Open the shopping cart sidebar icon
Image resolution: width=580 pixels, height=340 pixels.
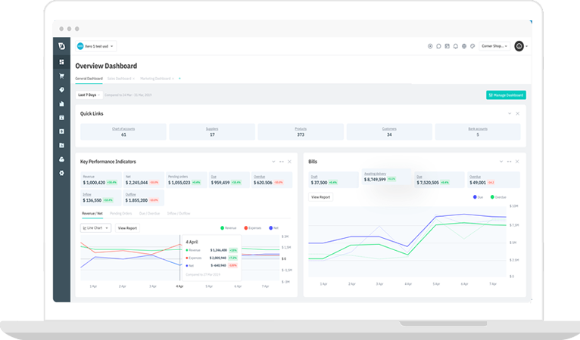click(x=61, y=76)
